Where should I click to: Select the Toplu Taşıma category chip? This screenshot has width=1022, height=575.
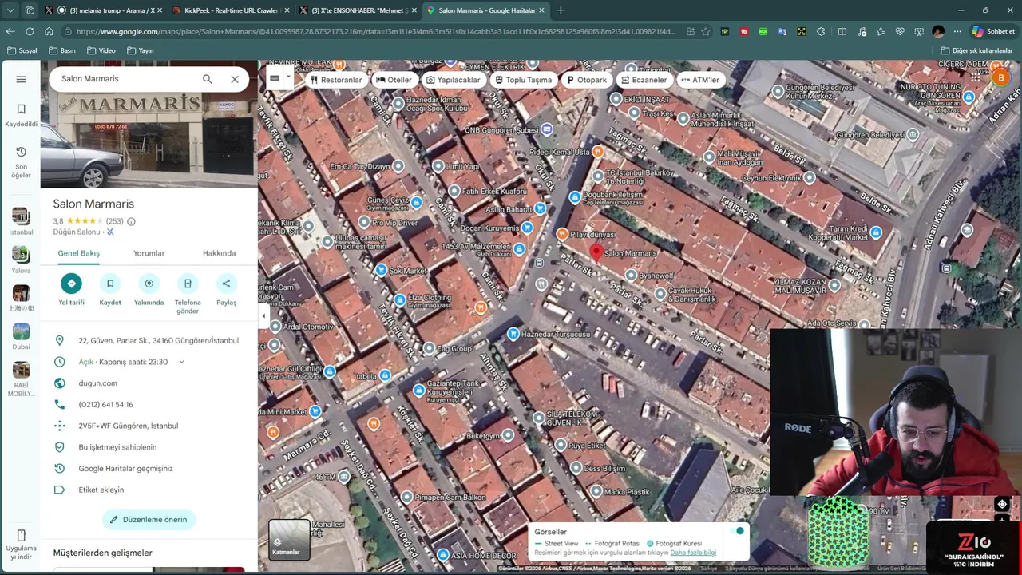coord(523,80)
